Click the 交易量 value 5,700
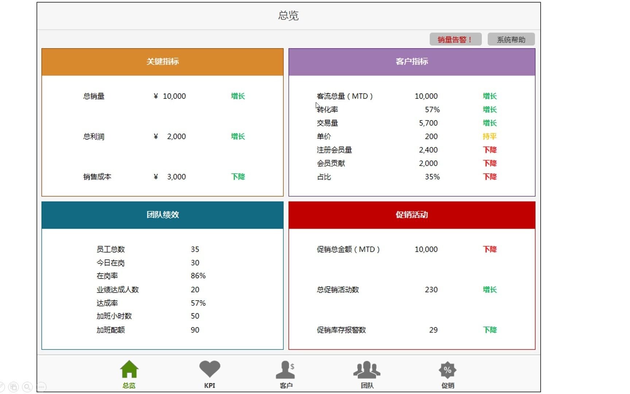 428,123
